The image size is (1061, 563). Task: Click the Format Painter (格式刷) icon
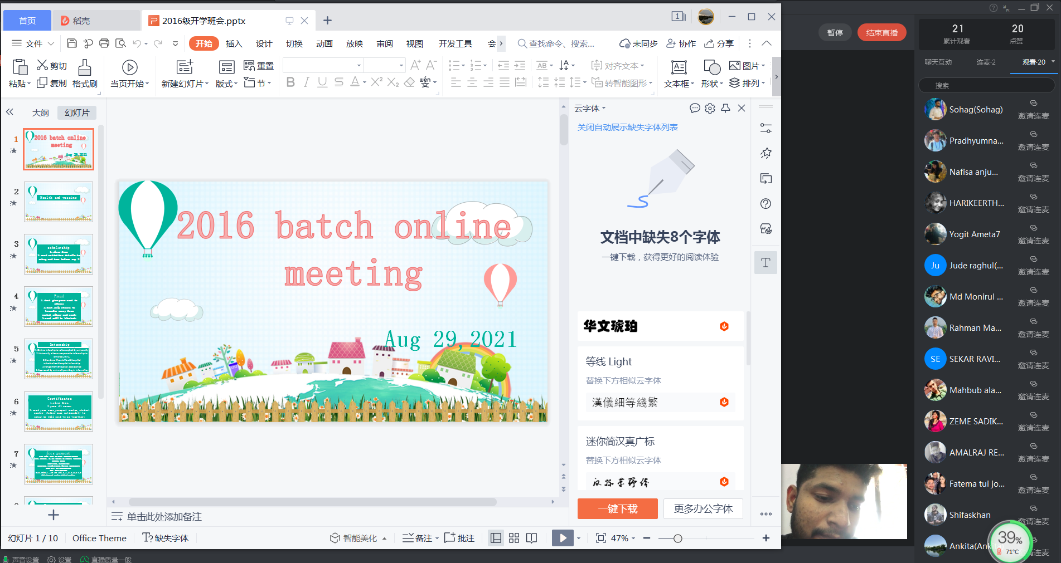(85, 74)
